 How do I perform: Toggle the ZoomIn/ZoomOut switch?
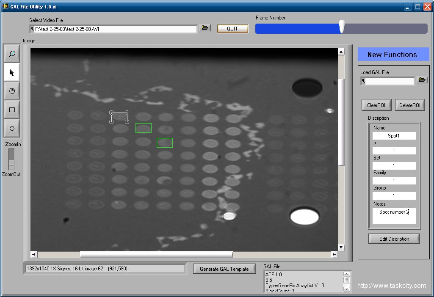[11, 159]
